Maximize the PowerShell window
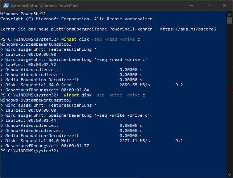The width and height of the screenshot is (233, 178). click(x=208, y=5)
